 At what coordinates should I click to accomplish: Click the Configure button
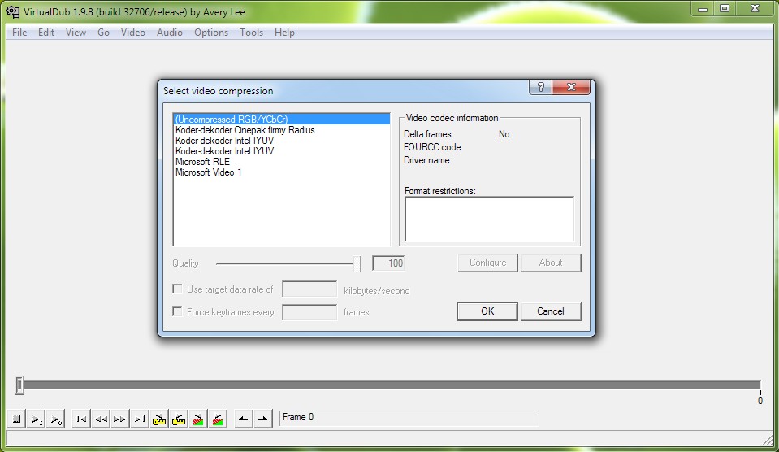(487, 263)
